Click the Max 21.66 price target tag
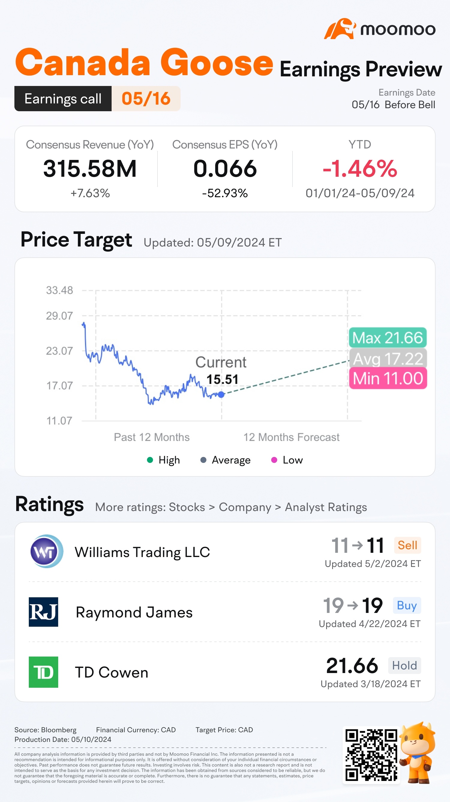Viewport: 450px width, 802px height. [388, 338]
